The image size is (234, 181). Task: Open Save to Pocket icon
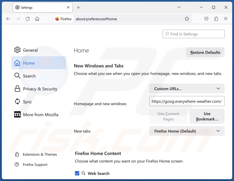coord(206,19)
